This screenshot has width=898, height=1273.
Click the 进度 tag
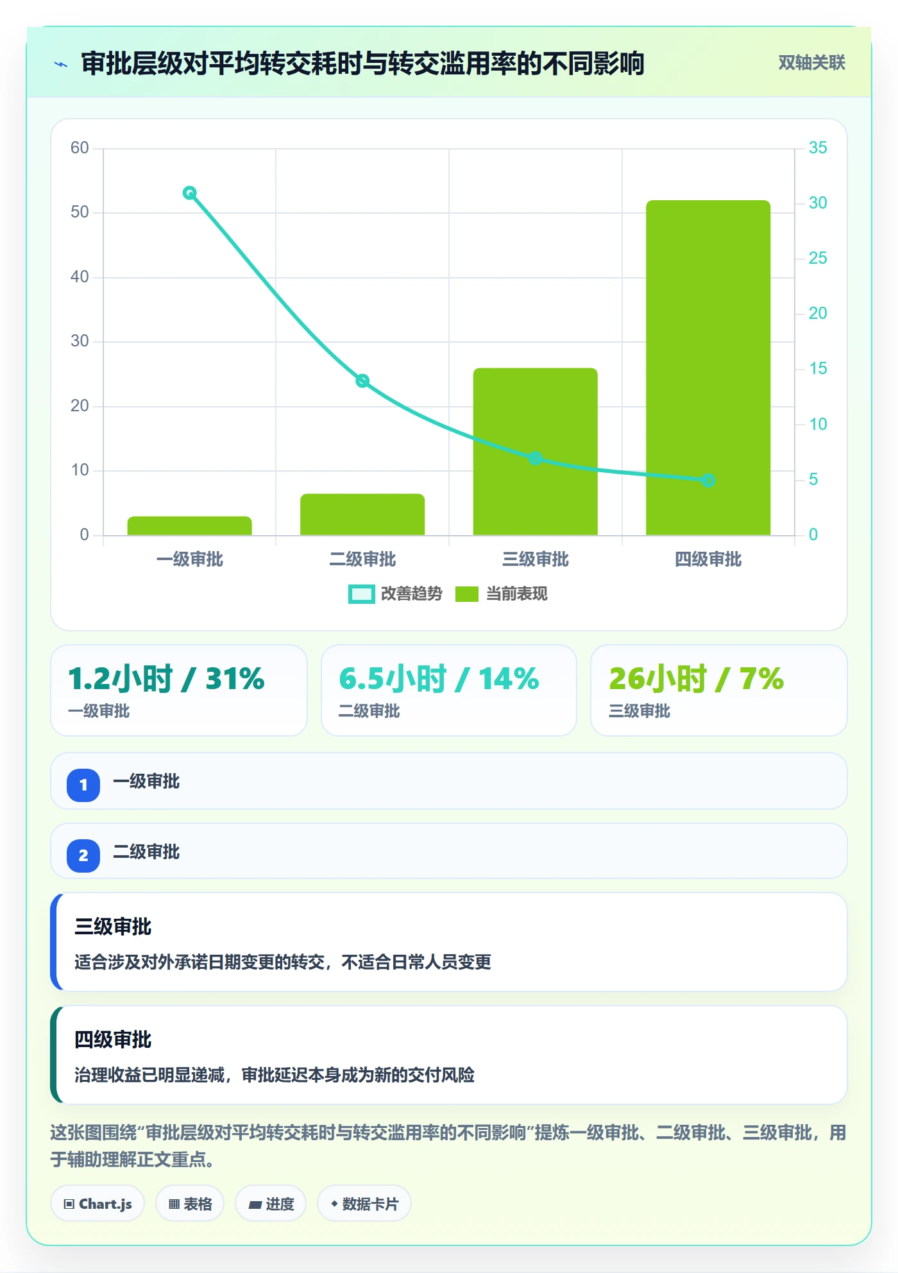[271, 1204]
